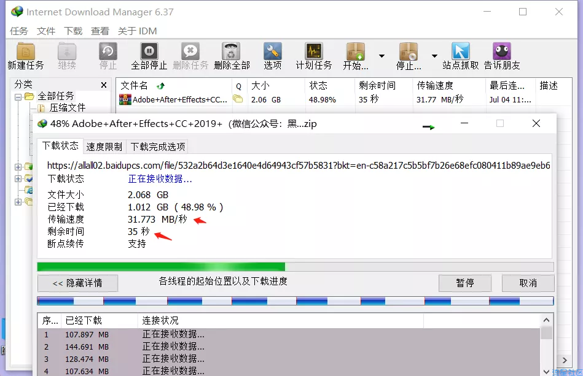Open the 停止... queue dropdown arrow
The image size is (583, 376).
tap(434, 56)
